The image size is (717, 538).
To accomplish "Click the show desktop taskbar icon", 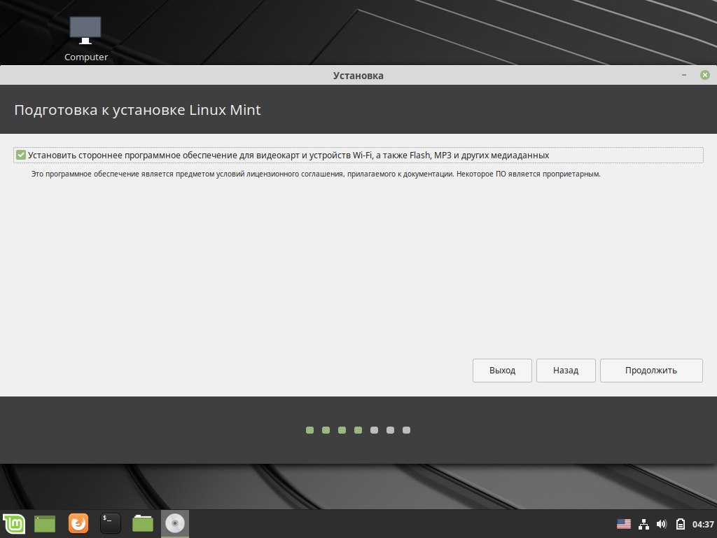I will (x=45, y=523).
